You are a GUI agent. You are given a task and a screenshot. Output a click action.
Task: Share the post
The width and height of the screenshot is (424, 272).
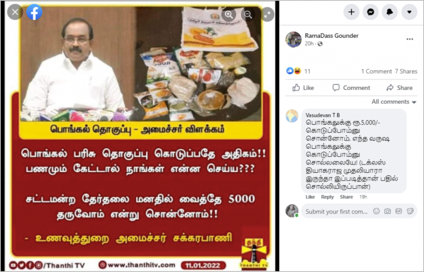(x=400, y=88)
